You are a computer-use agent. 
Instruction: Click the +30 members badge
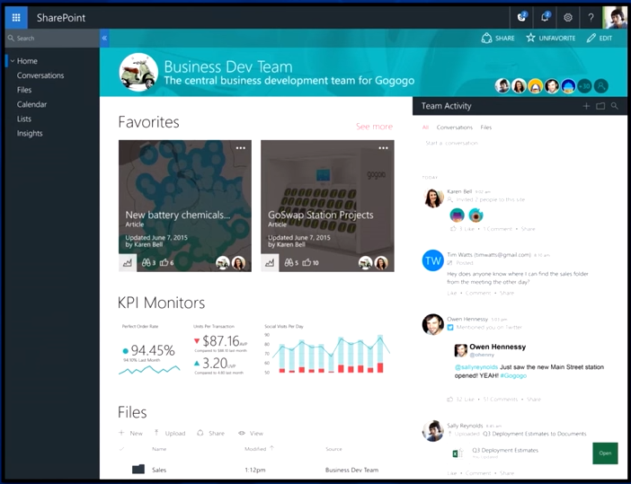pos(584,85)
